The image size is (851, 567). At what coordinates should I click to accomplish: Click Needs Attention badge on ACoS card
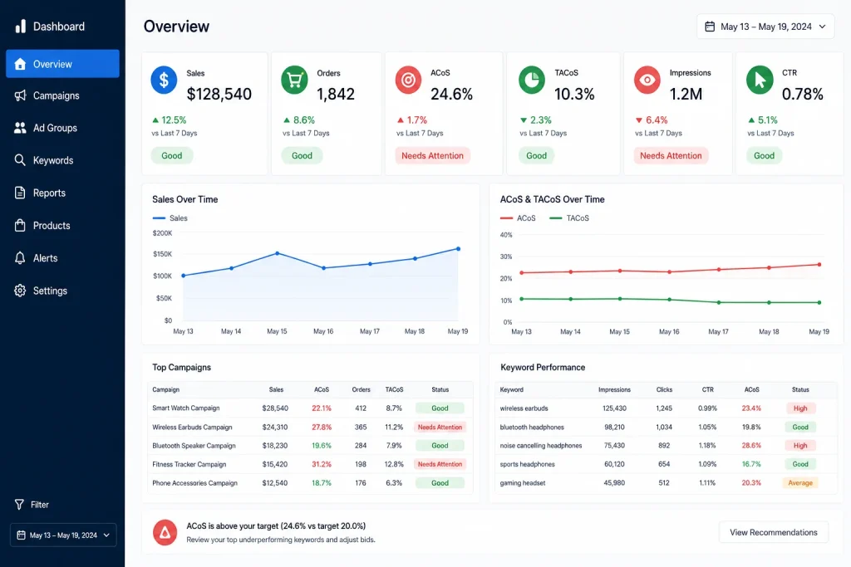pyautogui.click(x=432, y=155)
